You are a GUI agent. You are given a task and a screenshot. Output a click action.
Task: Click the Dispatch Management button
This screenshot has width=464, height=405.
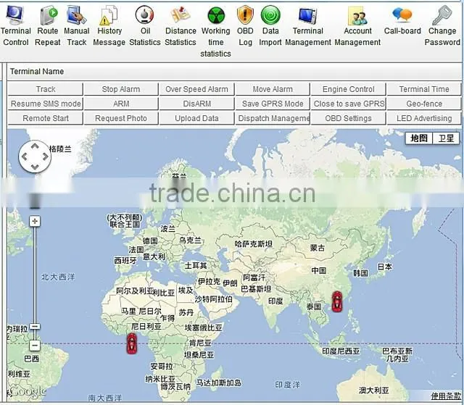coord(273,118)
